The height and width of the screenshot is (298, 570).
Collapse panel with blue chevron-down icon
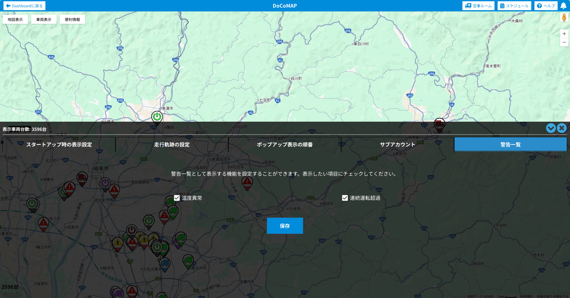[551, 128]
